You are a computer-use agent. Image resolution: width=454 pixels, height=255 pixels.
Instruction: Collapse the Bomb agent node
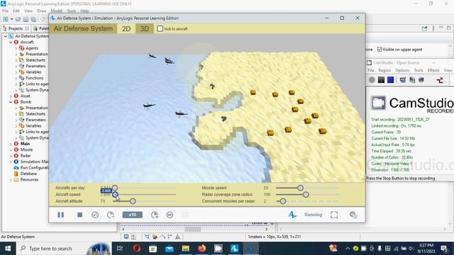(x=11, y=102)
